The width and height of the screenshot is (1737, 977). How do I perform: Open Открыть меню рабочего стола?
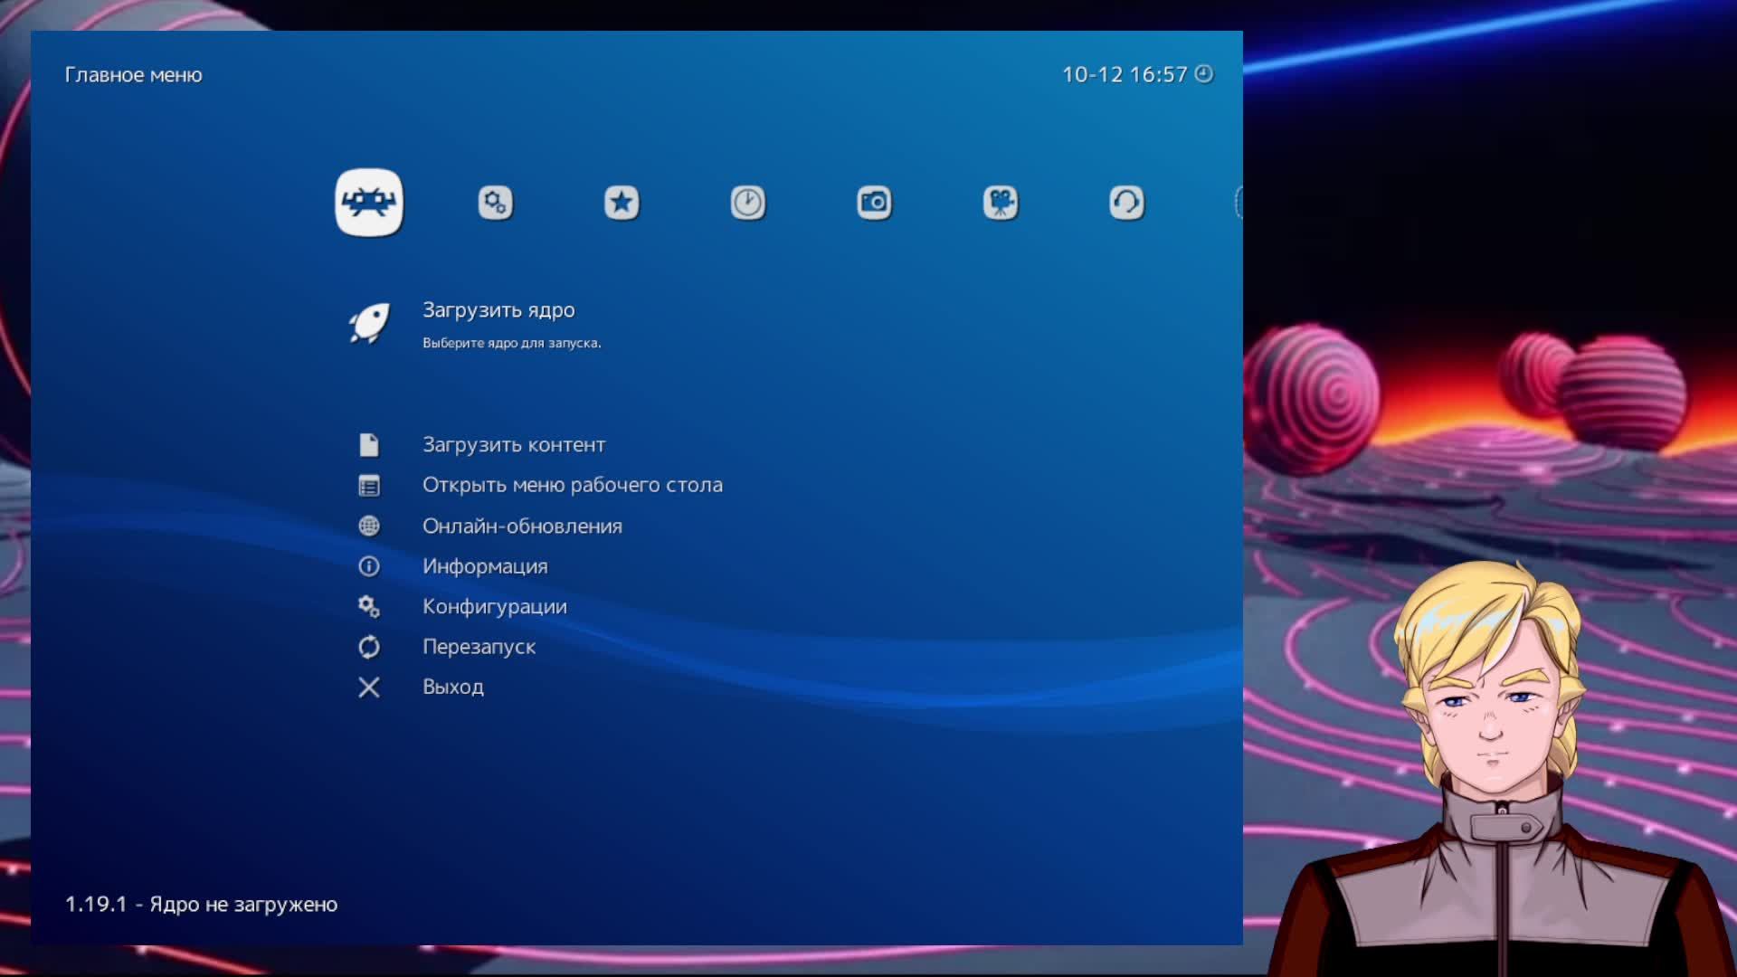572,485
